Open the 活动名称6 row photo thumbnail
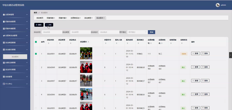 pos(86,94)
